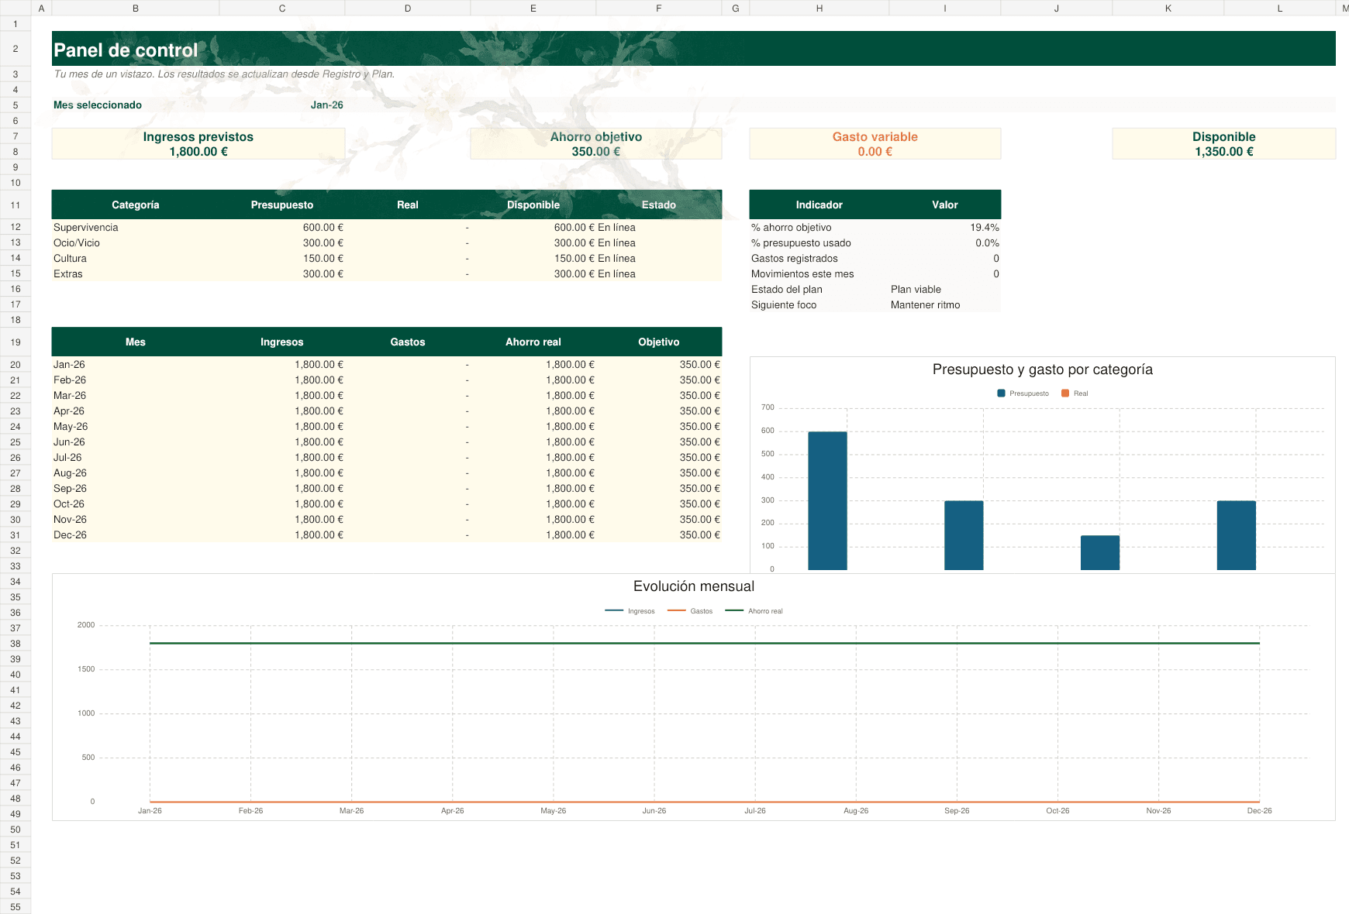Image resolution: width=1349 pixels, height=914 pixels.
Task: Click the Plan viable status cell
Action: point(945,290)
